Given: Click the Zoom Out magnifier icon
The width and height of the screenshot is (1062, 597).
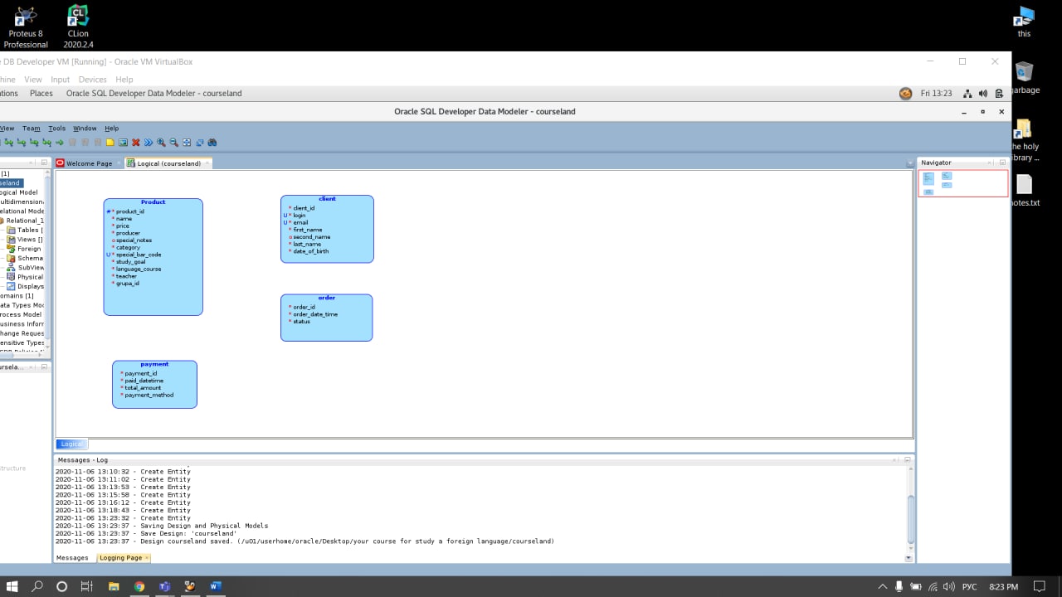Looking at the screenshot, I should coord(174,143).
